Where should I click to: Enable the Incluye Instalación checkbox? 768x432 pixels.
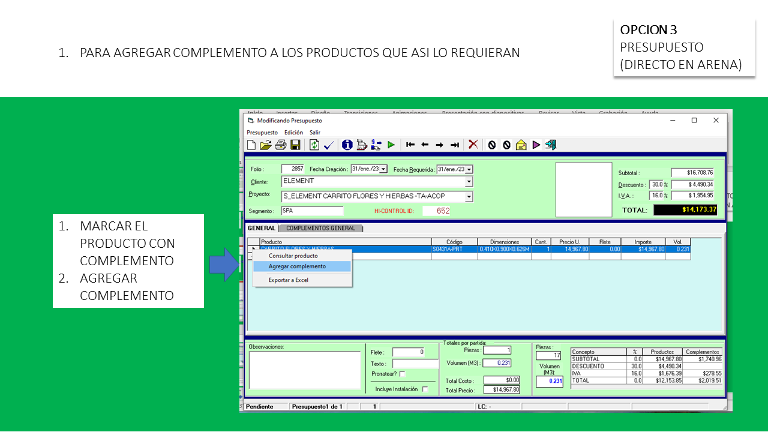coord(425,389)
